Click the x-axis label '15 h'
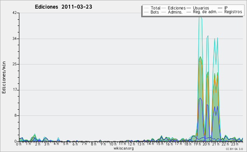This screenshot has height=152, width=247. click(x=160, y=144)
